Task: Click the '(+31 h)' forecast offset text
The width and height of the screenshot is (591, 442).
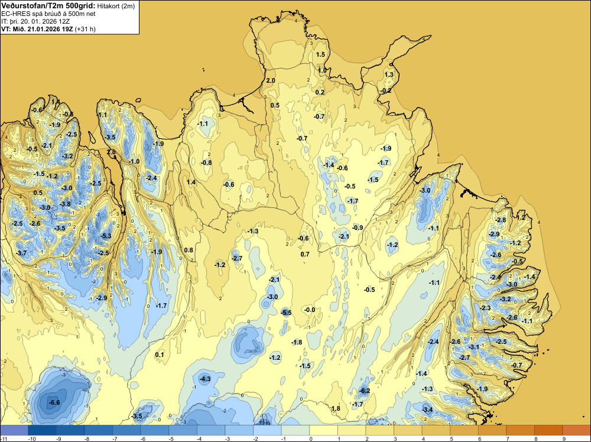Action: coord(85,29)
